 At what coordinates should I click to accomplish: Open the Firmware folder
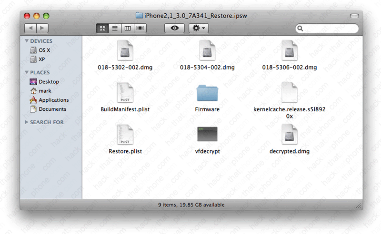207,93
